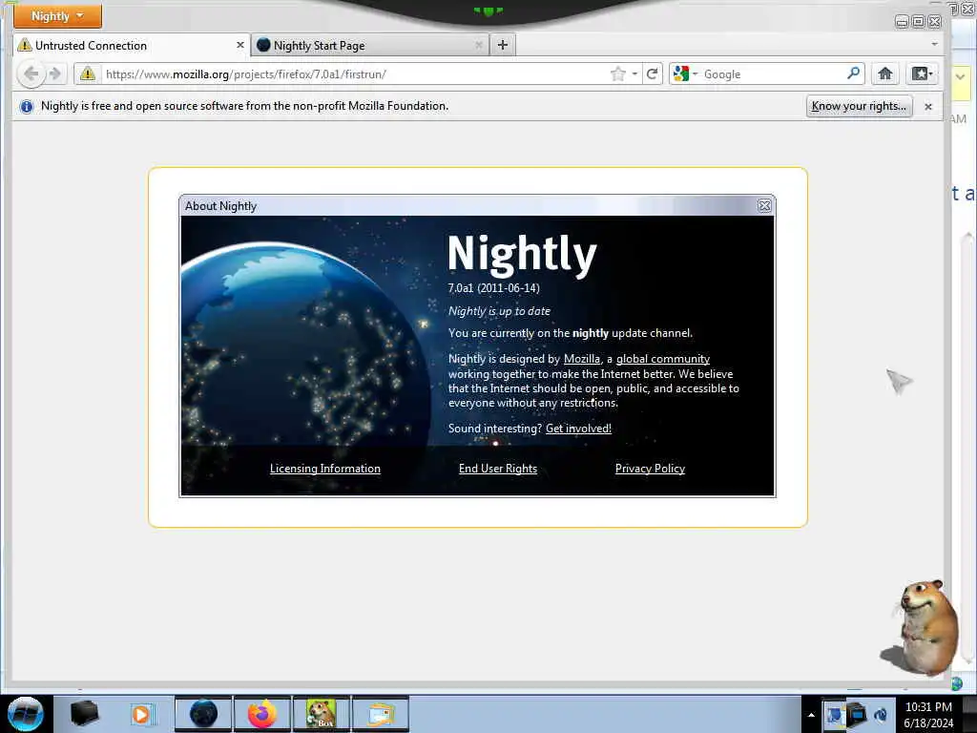Open the Privacy Policy link
977x733 pixels.
tap(650, 469)
